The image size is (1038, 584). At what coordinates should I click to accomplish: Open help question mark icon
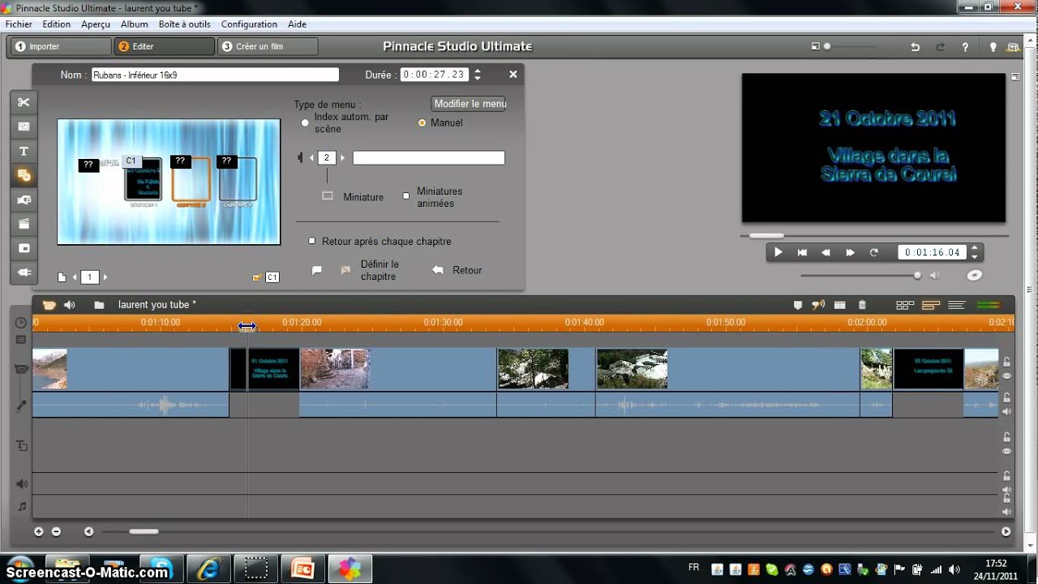pos(965,47)
